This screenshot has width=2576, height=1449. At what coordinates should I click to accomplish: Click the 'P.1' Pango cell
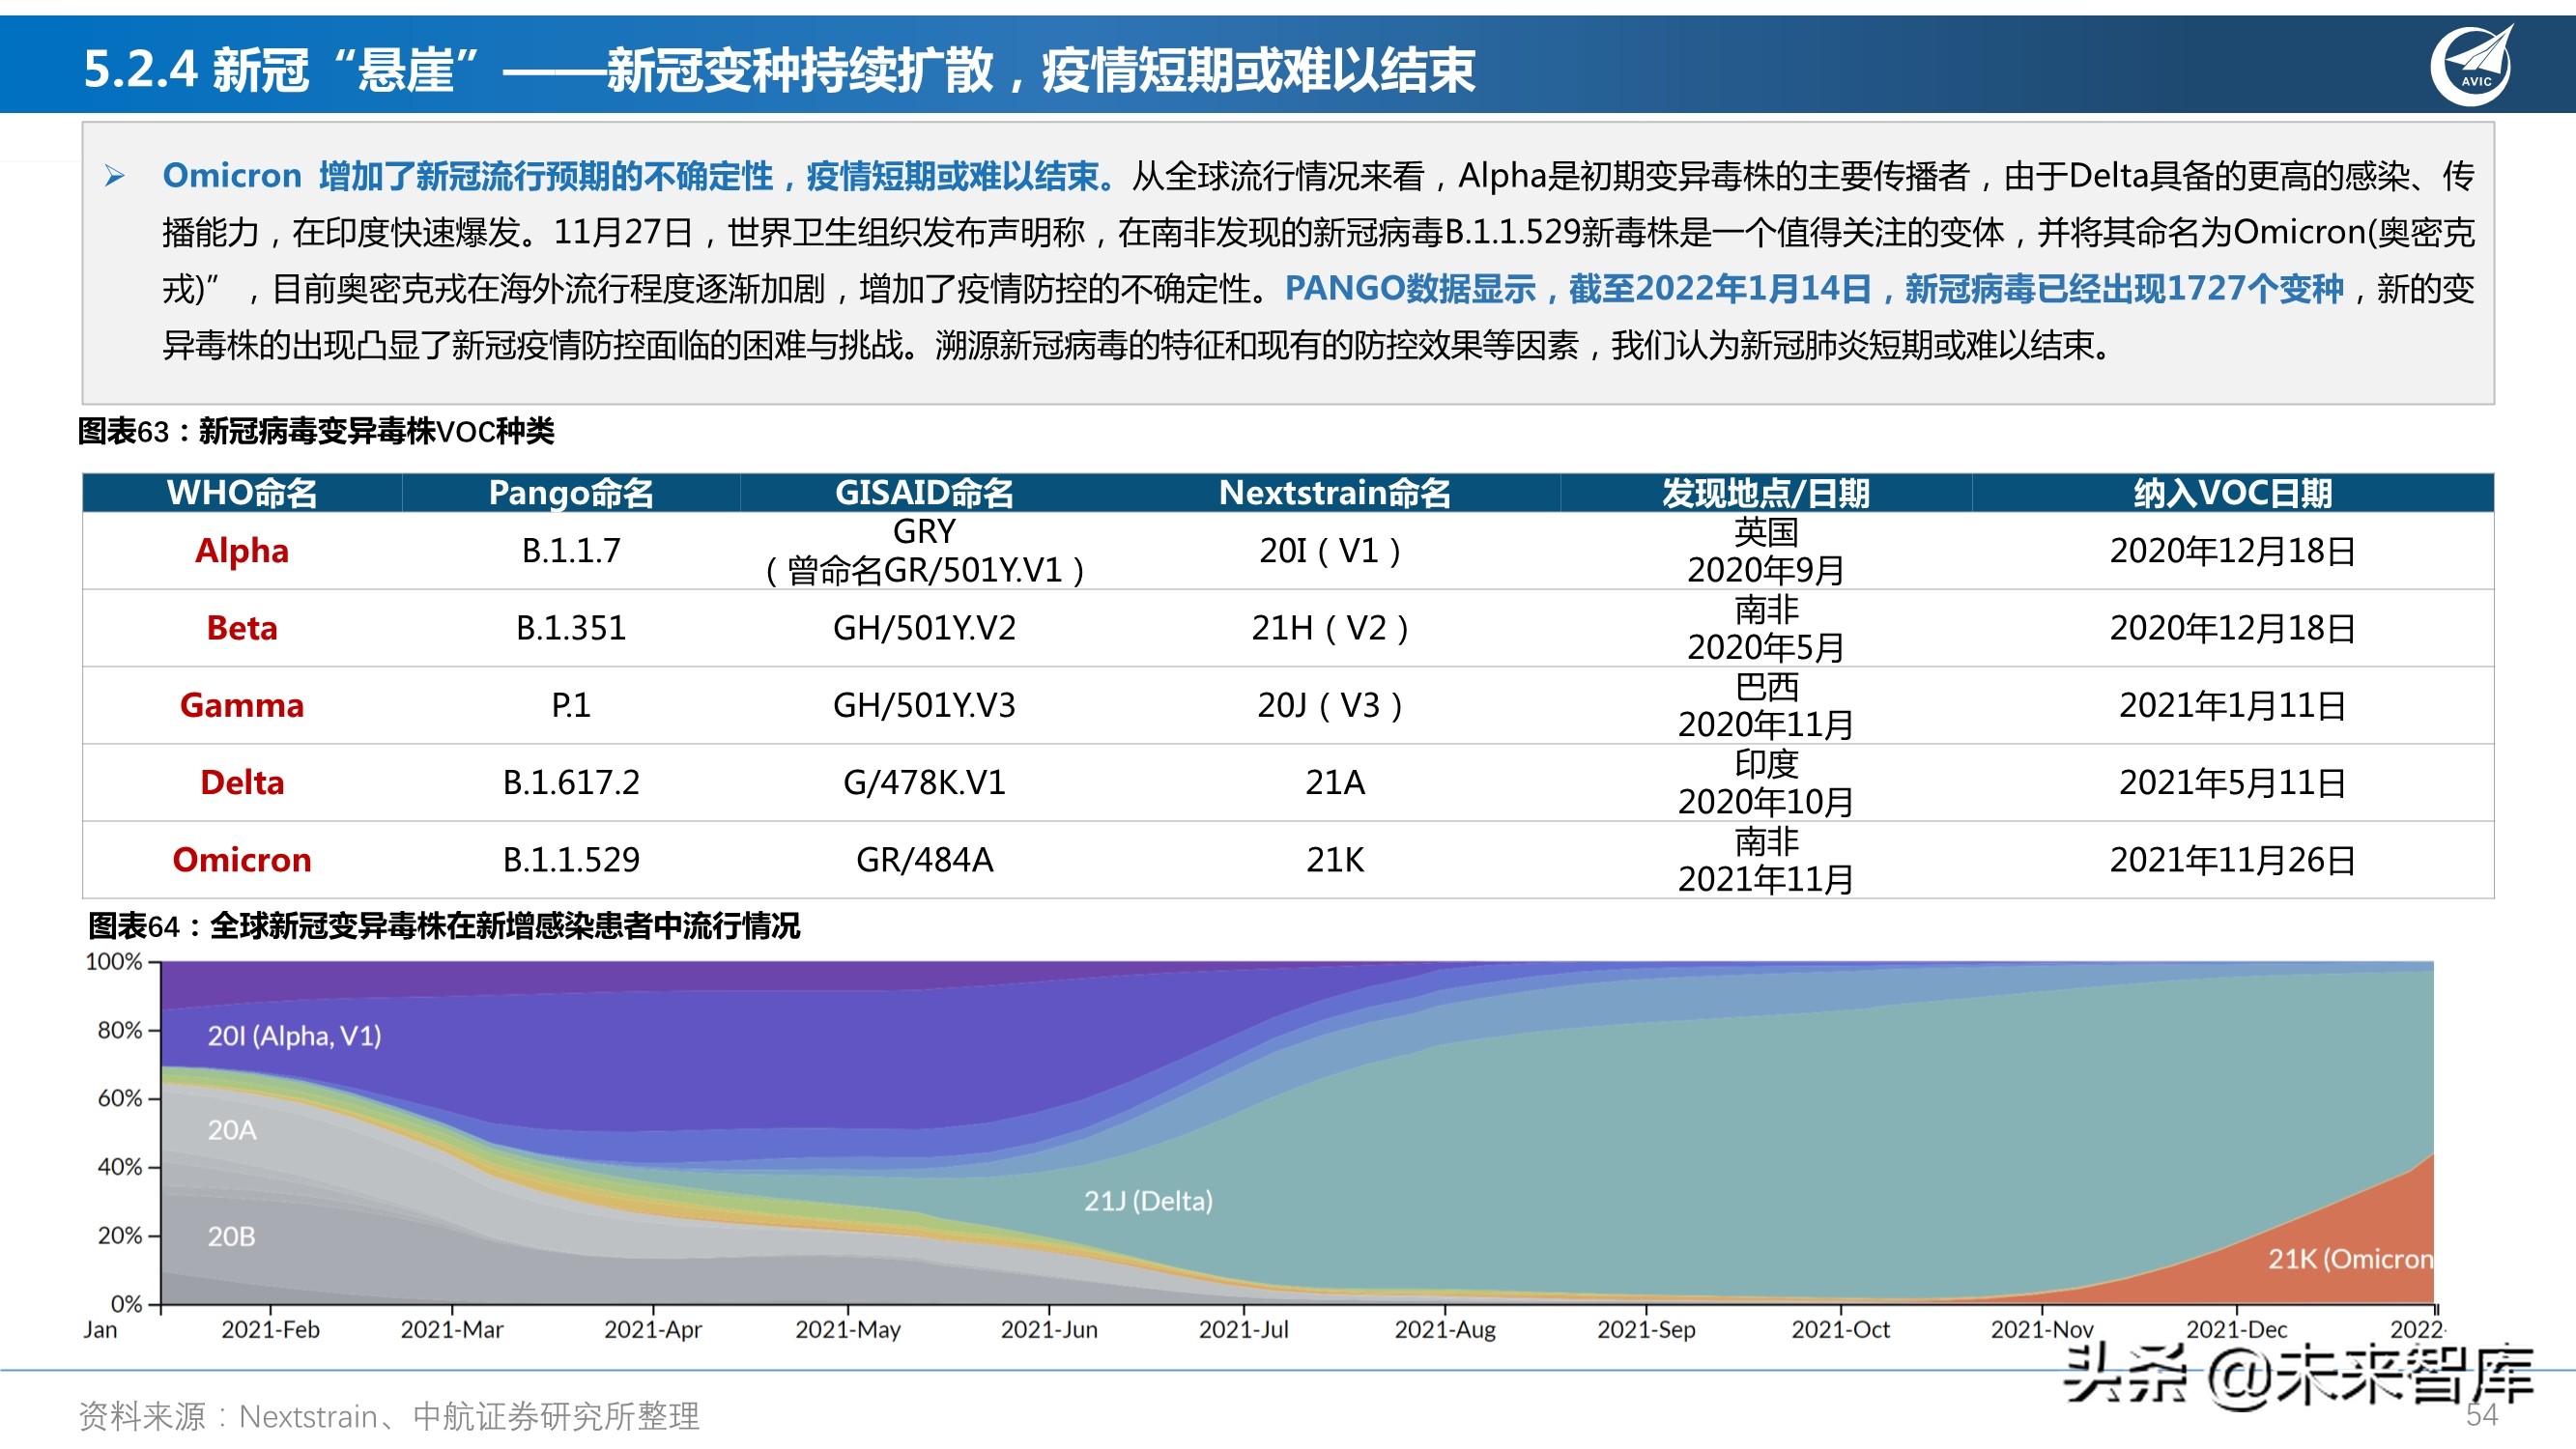571,704
